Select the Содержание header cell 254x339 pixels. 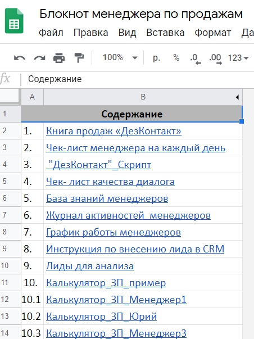point(131,114)
